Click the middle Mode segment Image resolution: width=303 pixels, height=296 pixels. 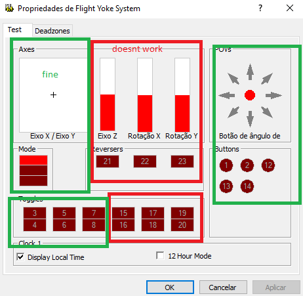(x=33, y=170)
